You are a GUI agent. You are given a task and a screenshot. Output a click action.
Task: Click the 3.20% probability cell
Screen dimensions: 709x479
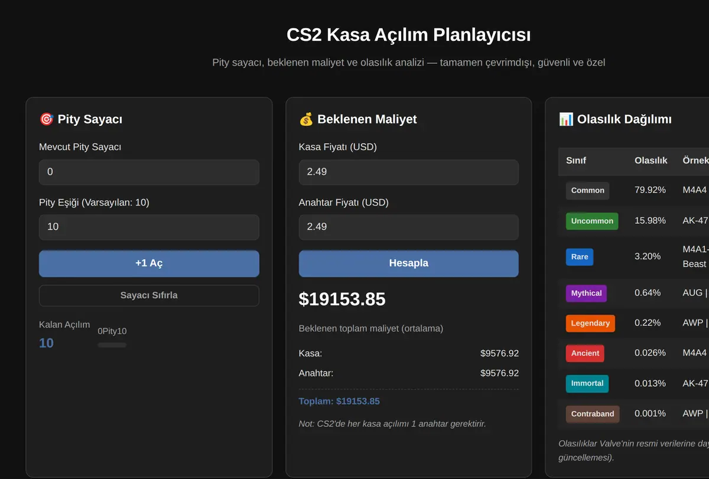(648, 256)
